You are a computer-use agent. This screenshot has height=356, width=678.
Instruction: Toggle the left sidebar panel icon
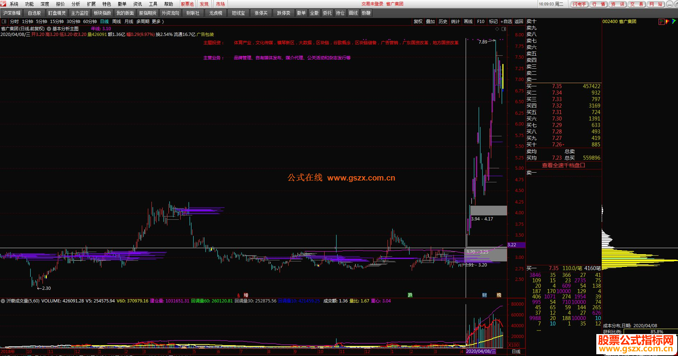[x=4, y=22]
